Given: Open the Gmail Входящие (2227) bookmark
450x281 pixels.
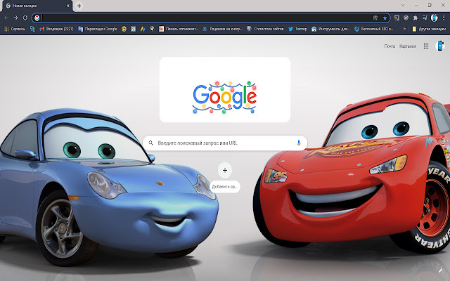Looking at the screenshot, I should tap(56, 29).
